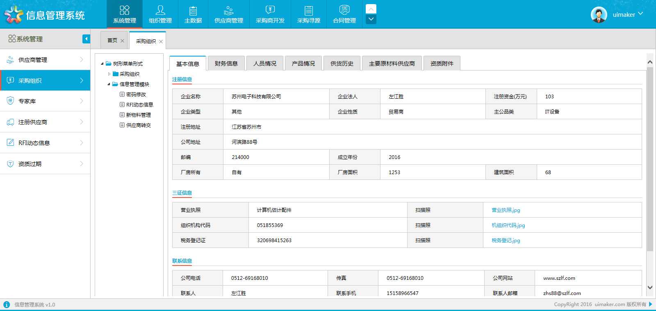The height and width of the screenshot is (311, 656).
Task: Expand the 采购组织 tree folder
Action: (109, 74)
